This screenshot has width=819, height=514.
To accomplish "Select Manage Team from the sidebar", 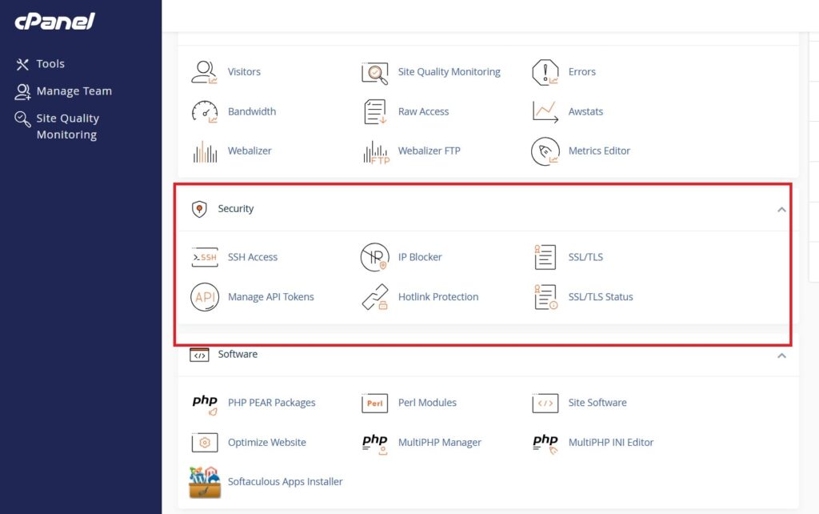I will 74,90.
